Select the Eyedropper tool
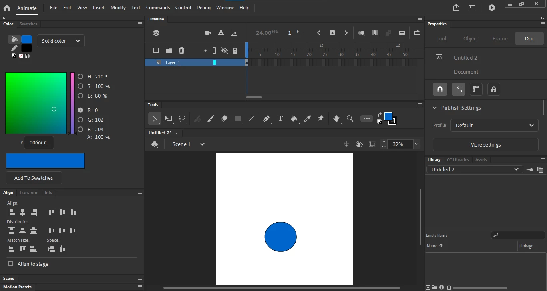Viewport: 547px width, 291px height. pyautogui.click(x=308, y=118)
